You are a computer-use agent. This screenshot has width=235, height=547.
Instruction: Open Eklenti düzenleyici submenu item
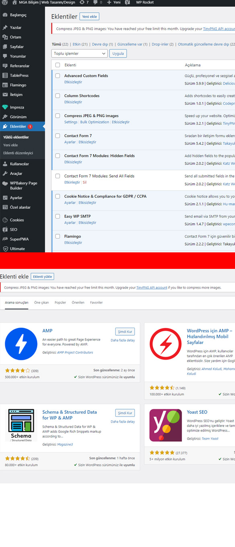point(18,153)
